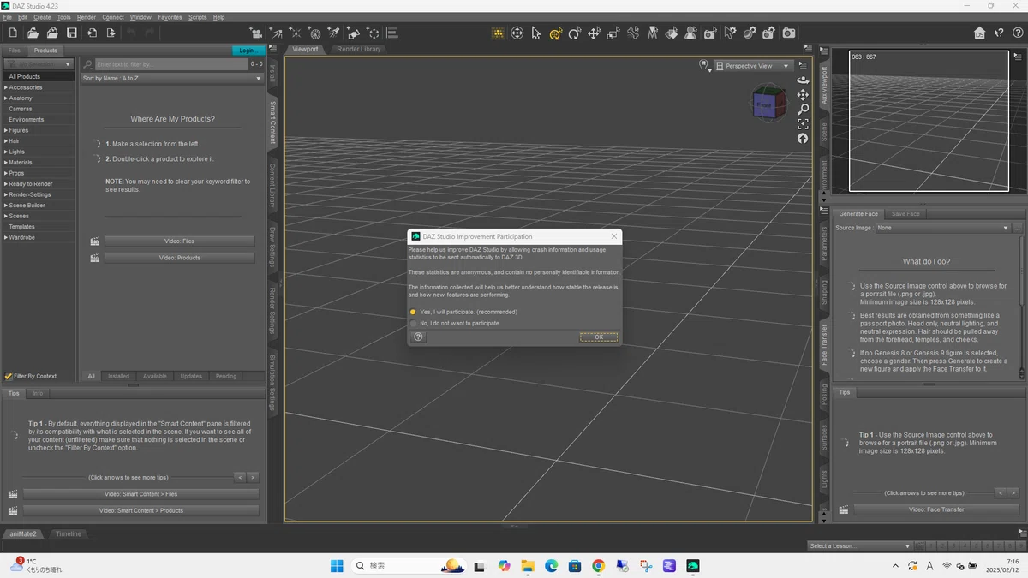Click the Export file icon
The image size is (1028, 578).
[x=111, y=33]
